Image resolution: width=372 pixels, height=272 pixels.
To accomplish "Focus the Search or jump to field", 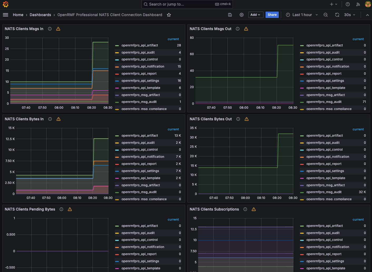I will pyautogui.click(x=187, y=4).
